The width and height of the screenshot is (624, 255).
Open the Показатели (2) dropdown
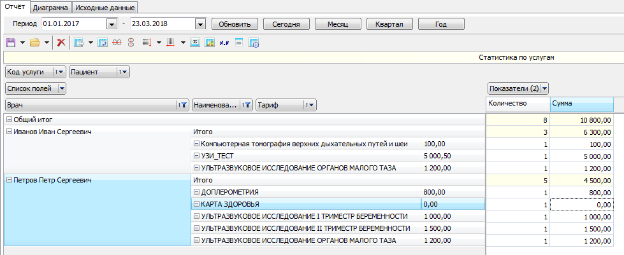click(x=518, y=88)
